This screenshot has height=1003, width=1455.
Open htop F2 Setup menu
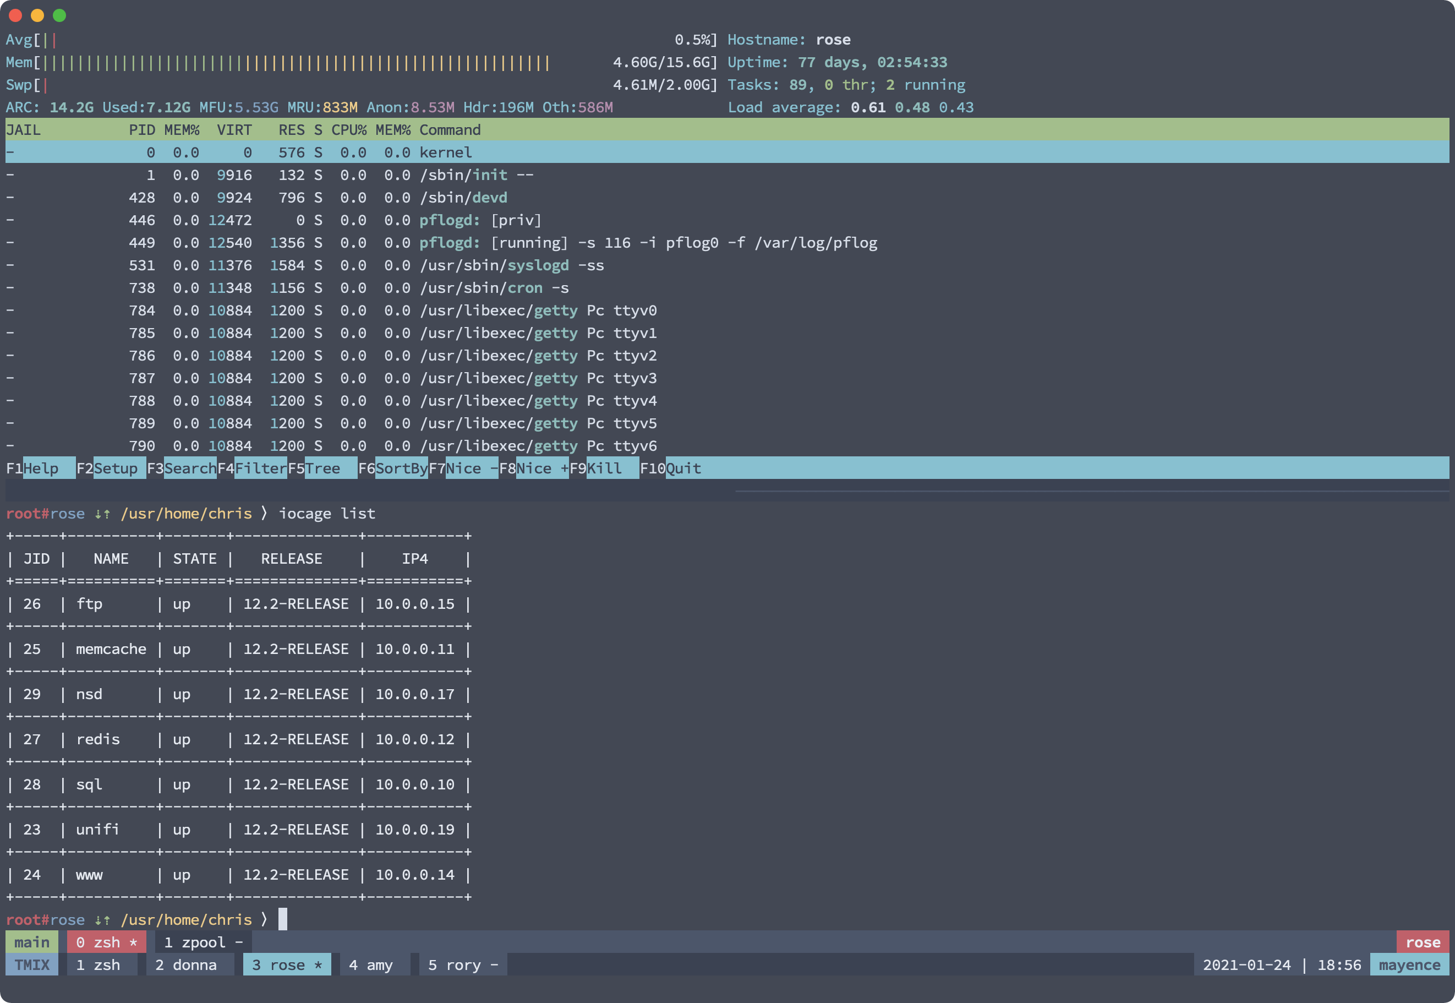(116, 468)
